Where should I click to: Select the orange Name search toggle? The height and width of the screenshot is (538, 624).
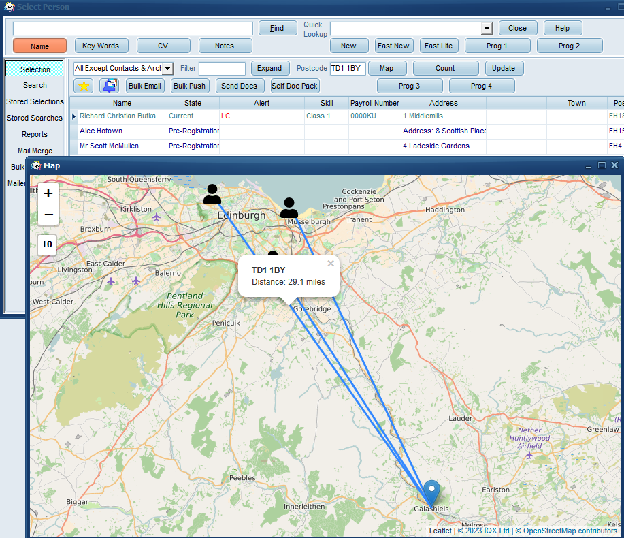point(39,46)
